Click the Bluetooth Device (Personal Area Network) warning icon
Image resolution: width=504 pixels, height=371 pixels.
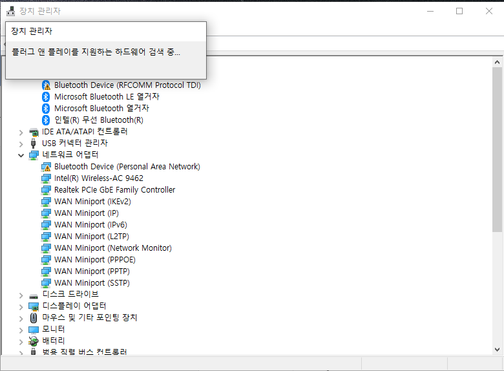click(x=46, y=167)
